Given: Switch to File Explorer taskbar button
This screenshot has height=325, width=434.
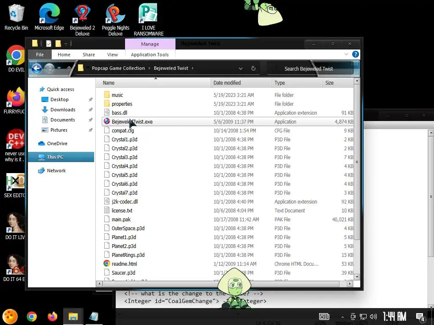Looking at the screenshot, I should click(x=73, y=317).
